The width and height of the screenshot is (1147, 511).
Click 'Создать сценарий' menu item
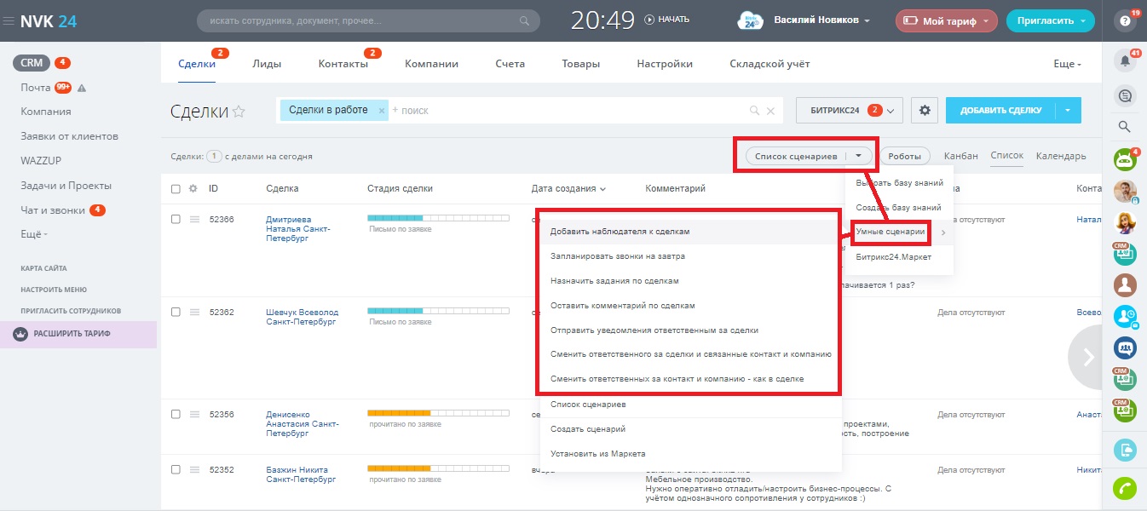[x=690, y=429]
